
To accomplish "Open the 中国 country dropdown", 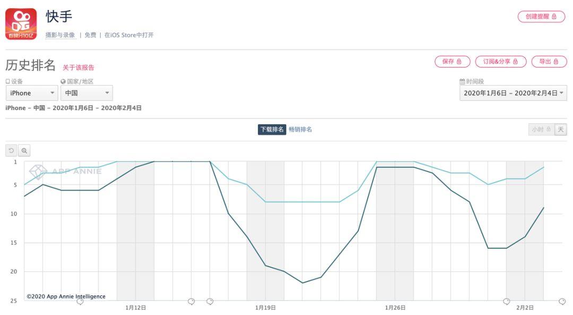I will coord(86,93).
